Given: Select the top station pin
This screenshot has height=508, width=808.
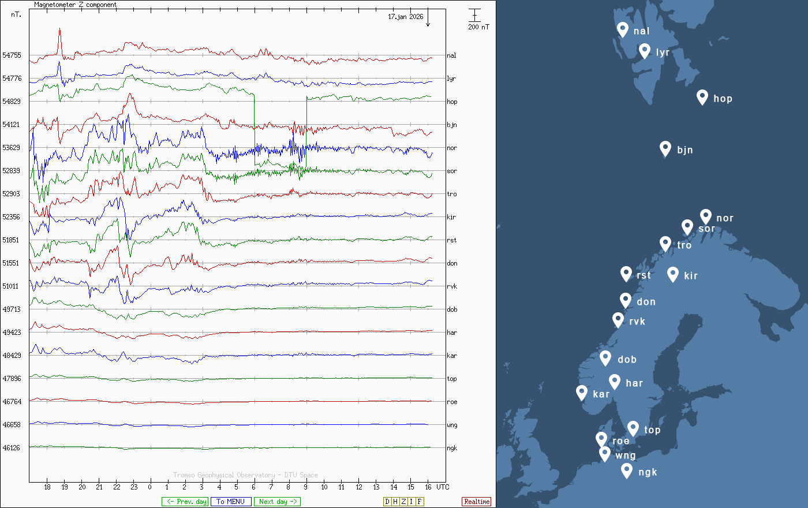Looking at the screenshot, I should tap(633, 428).
